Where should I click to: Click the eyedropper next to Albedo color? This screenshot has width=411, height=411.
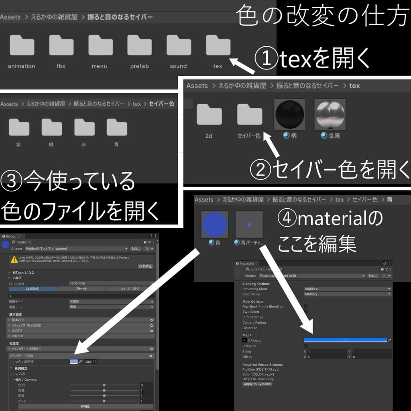pos(389,340)
